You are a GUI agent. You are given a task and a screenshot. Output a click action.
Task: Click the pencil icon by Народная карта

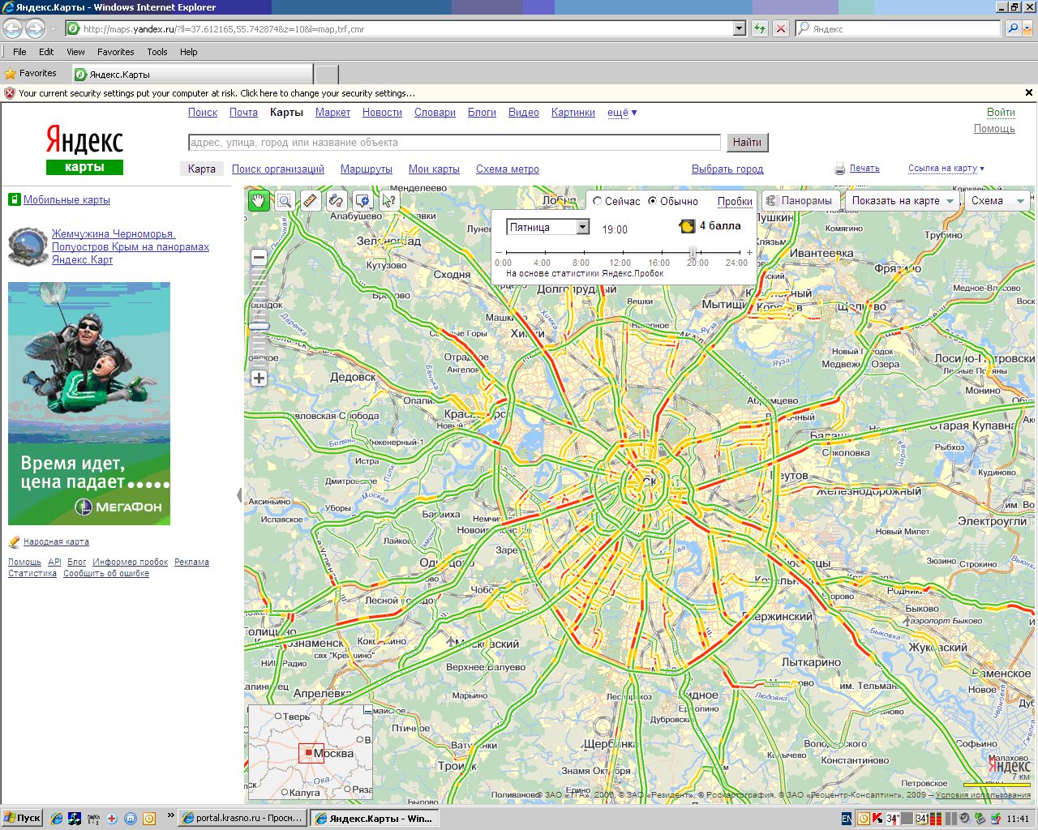click(x=14, y=541)
